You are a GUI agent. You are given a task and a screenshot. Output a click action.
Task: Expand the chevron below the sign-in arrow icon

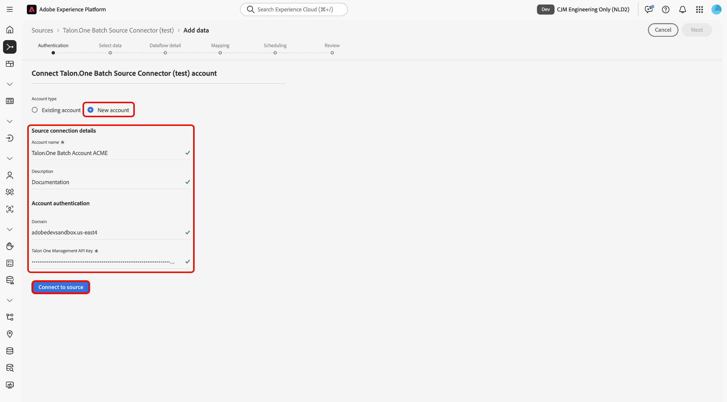10,158
